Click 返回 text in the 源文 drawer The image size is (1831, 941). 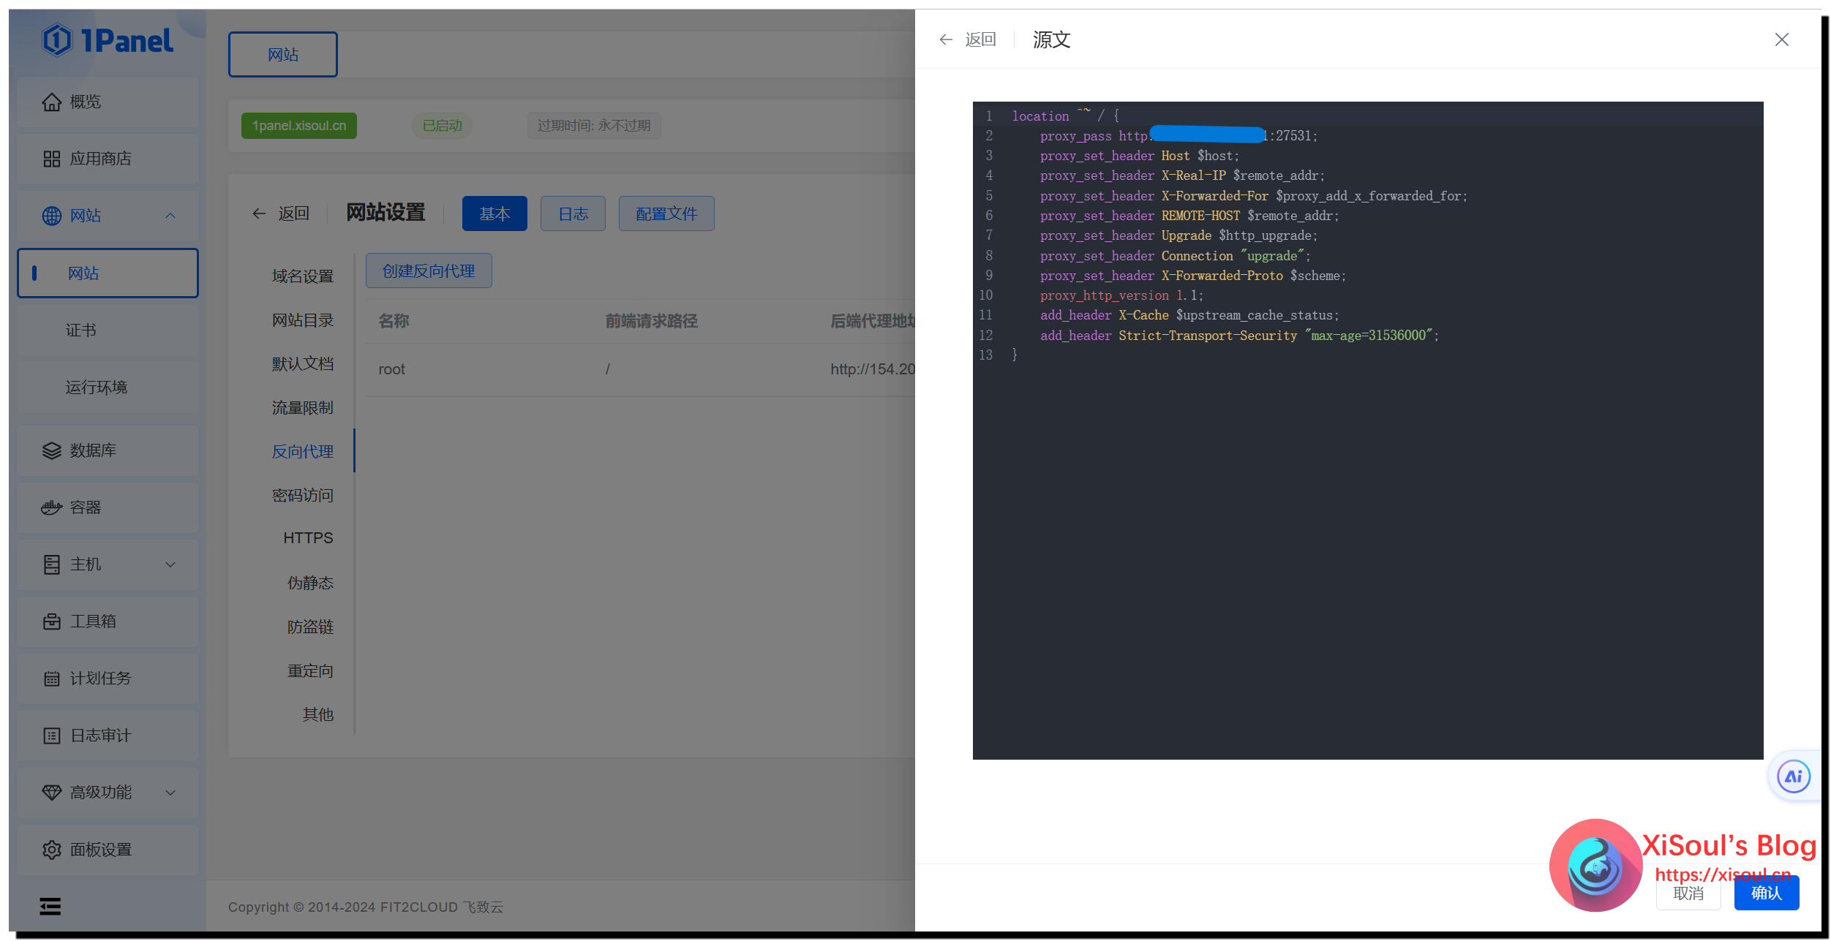[980, 39]
